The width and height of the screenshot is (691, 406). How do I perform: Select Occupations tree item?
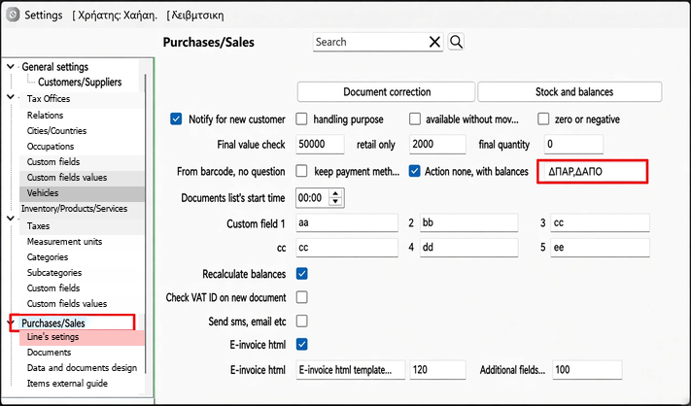(x=51, y=147)
